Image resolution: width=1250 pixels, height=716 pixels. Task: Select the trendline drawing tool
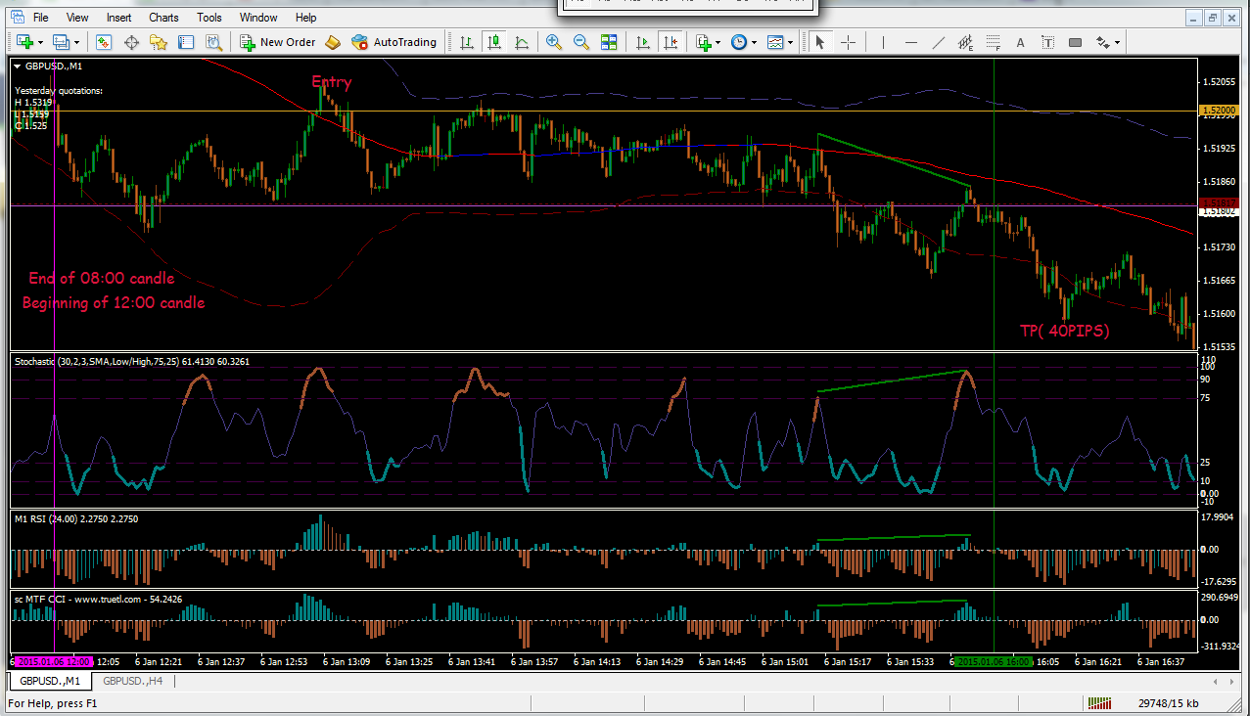coord(939,42)
